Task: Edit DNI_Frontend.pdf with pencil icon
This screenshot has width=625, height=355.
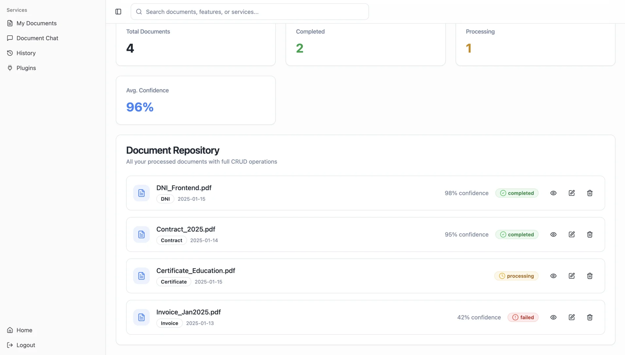Action: [x=571, y=193]
